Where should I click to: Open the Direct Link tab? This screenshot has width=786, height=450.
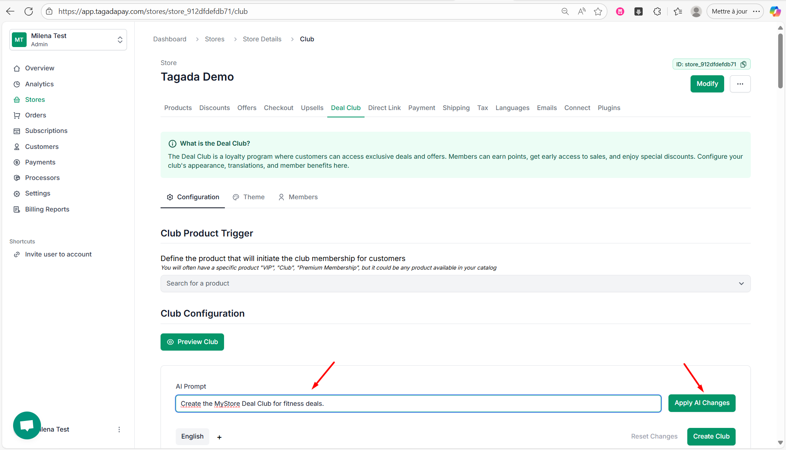tap(384, 108)
